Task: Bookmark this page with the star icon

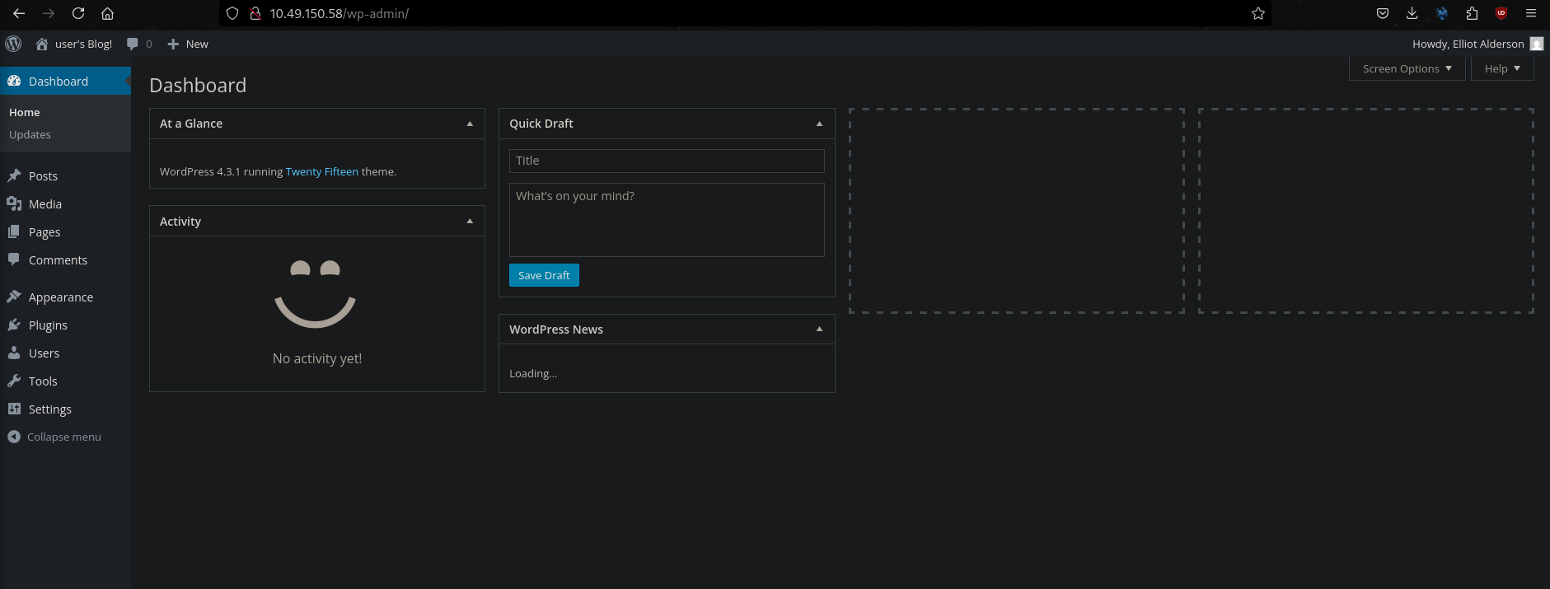Action: click(x=1257, y=13)
